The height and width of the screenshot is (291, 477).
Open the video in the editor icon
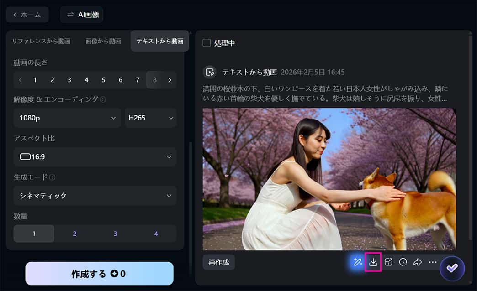pyautogui.click(x=388, y=262)
